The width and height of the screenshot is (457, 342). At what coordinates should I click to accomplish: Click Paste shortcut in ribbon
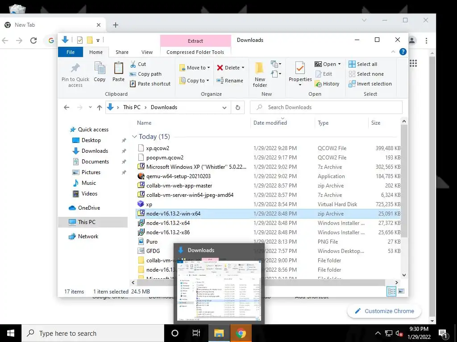tap(150, 84)
